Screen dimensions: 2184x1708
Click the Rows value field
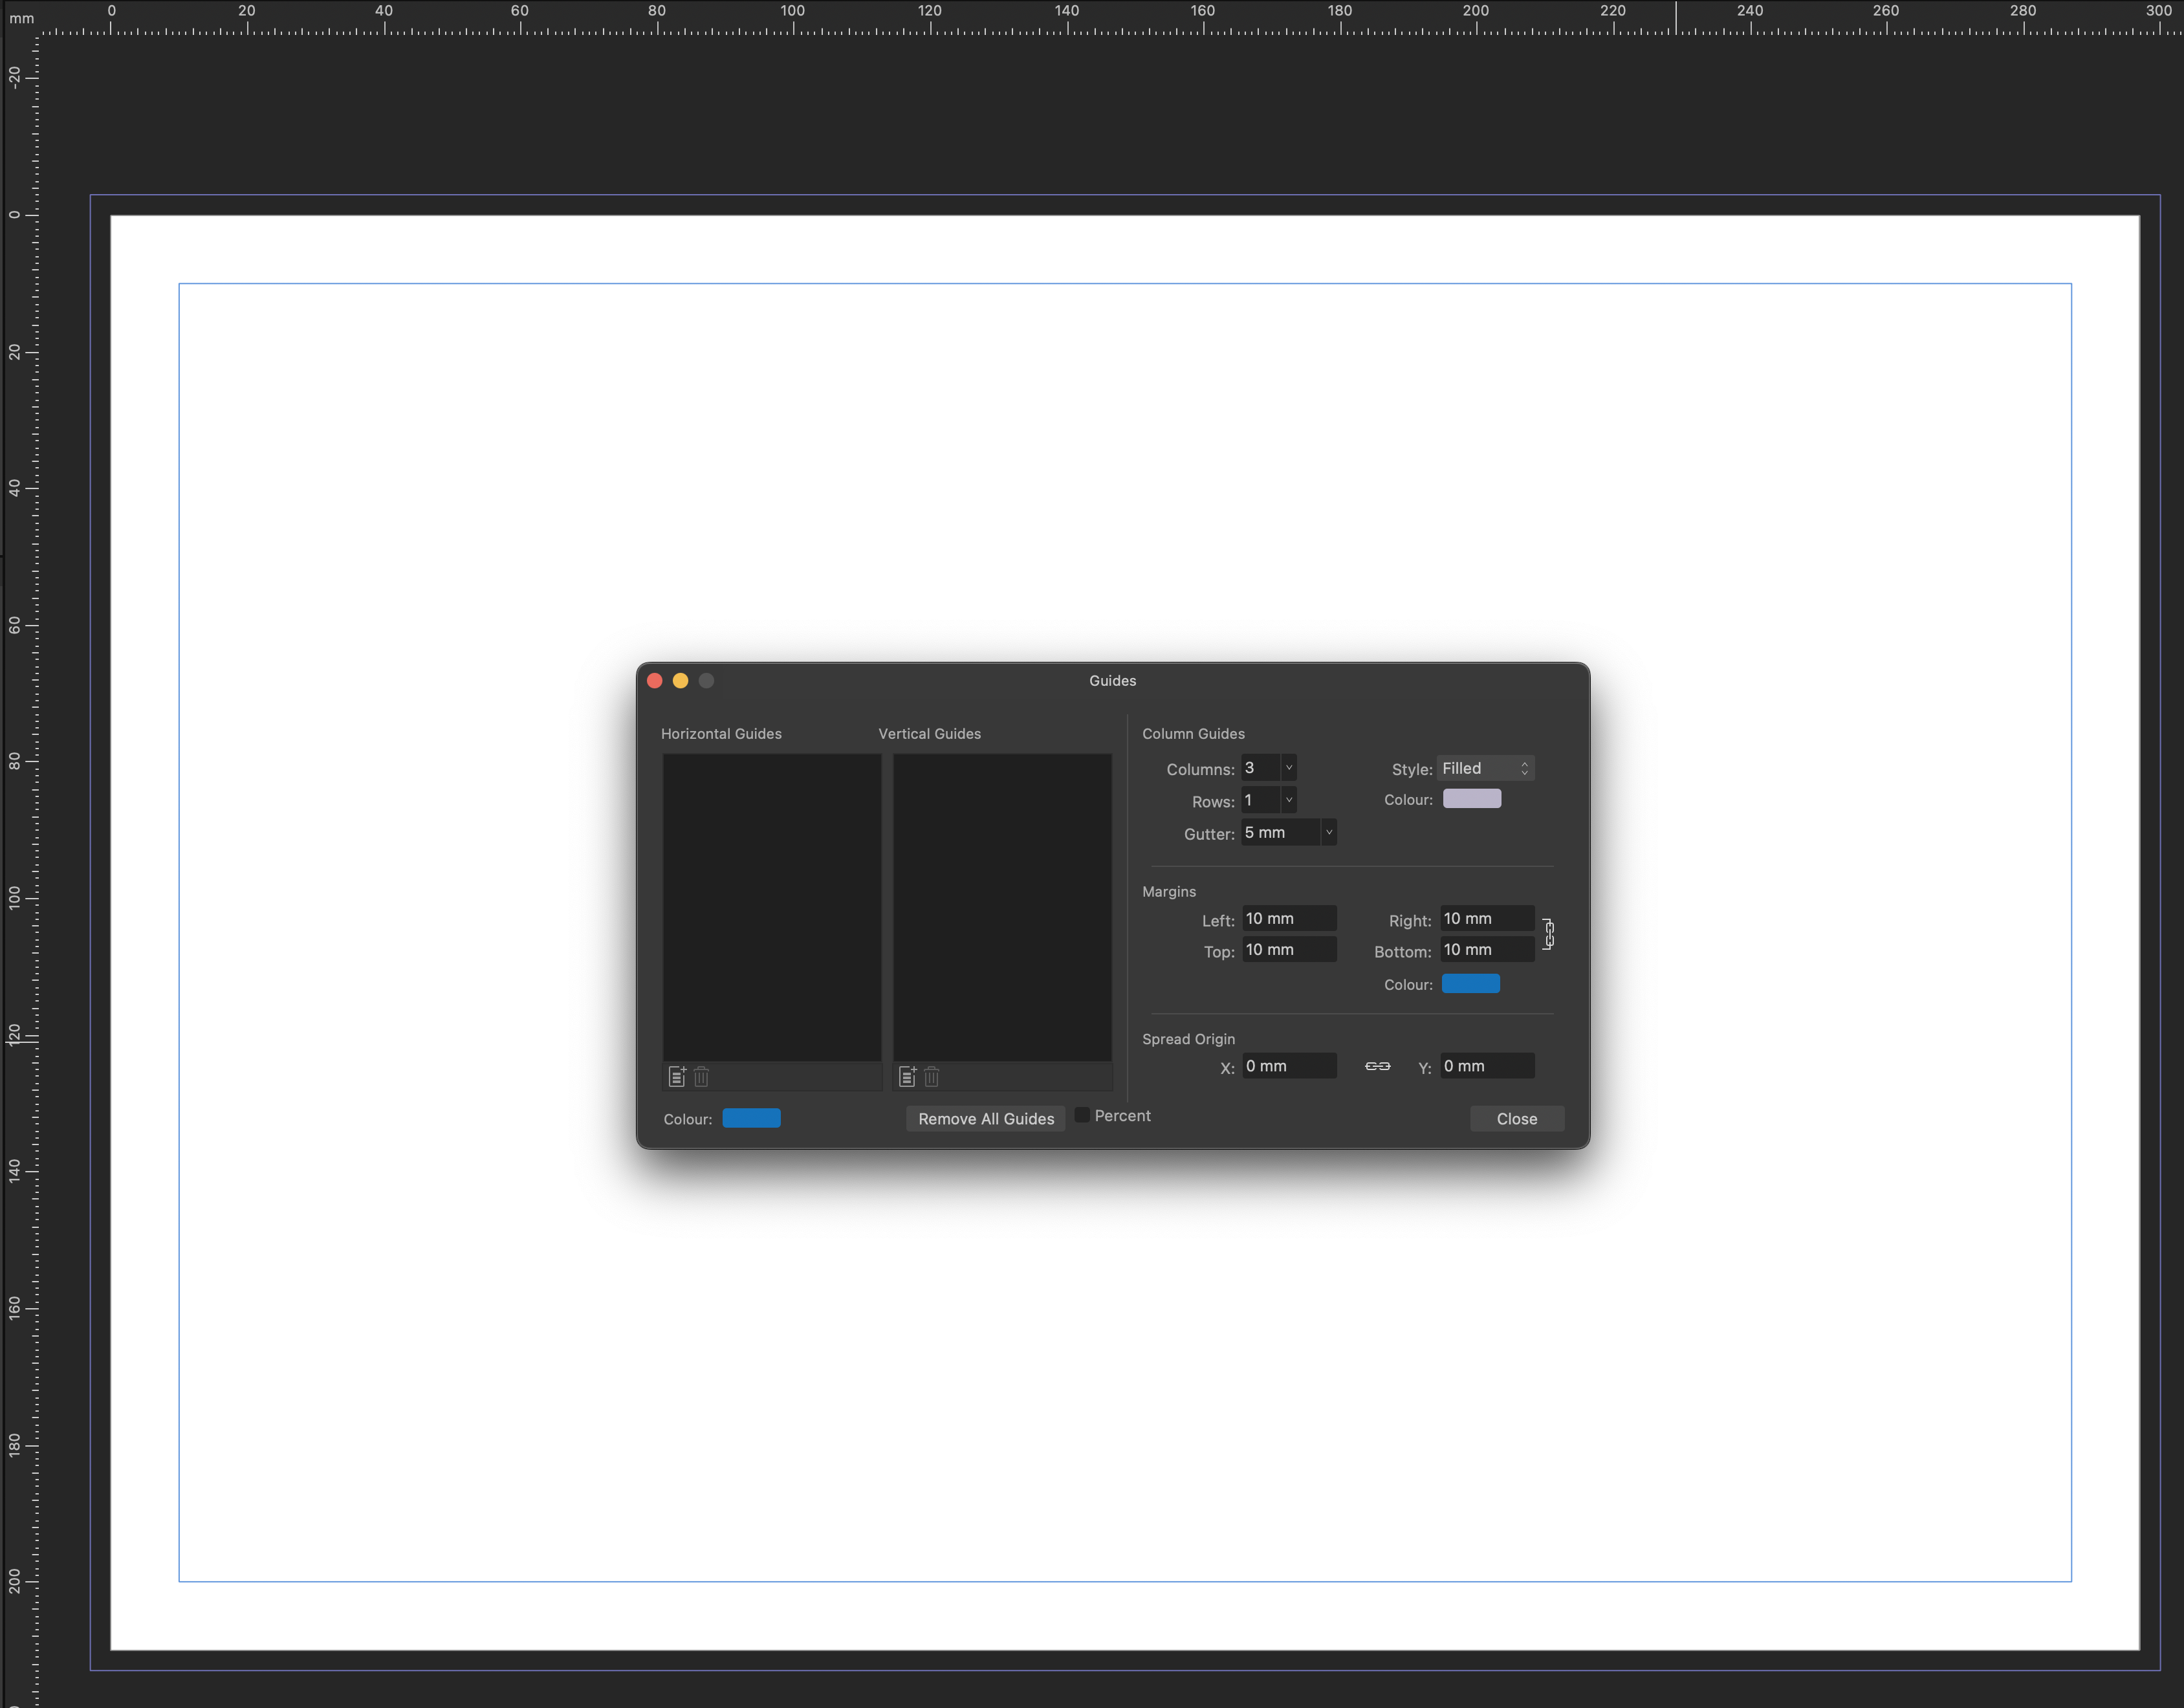pos(1261,800)
